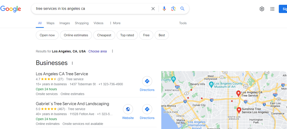Open the Google apps grid icon
This screenshot has height=129, width=287.
[x=272, y=9]
